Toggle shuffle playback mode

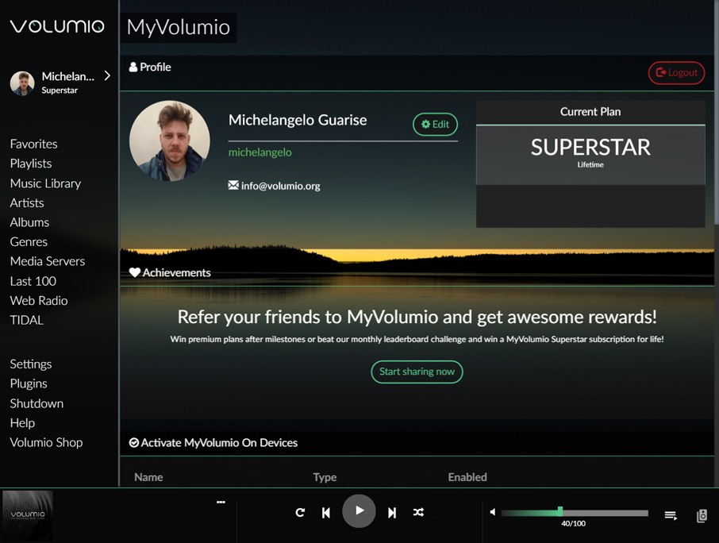[418, 513]
